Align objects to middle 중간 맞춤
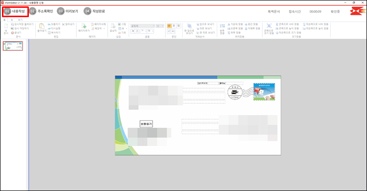This screenshot has height=191, width=367. tap(251, 24)
